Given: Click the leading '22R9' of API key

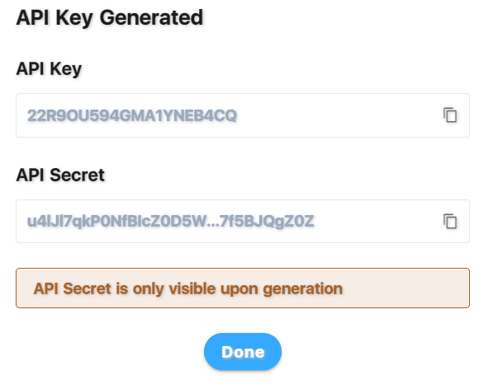Looking at the screenshot, I should (x=47, y=116).
